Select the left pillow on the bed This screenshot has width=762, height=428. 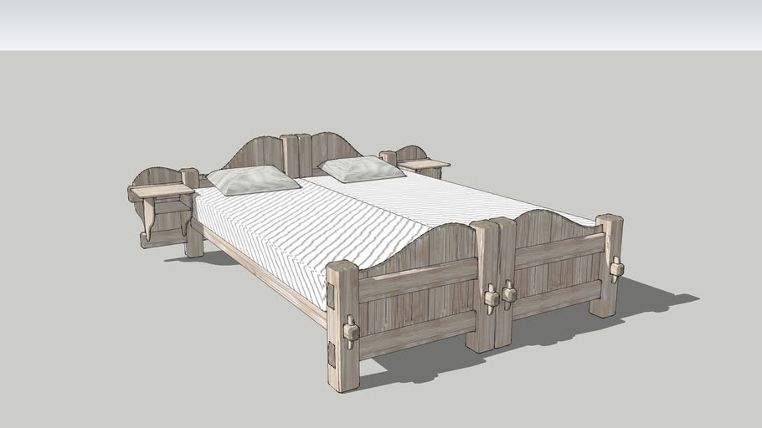(253, 179)
